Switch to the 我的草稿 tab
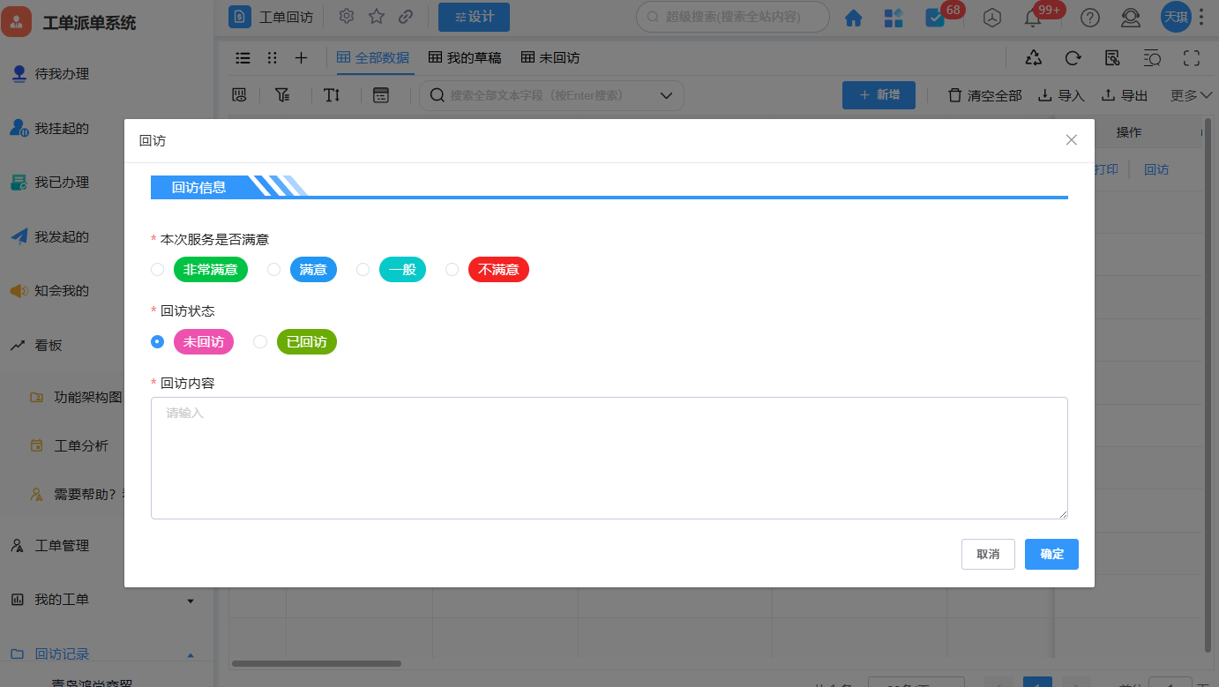Viewport: 1219px width, 687px height. (465, 58)
